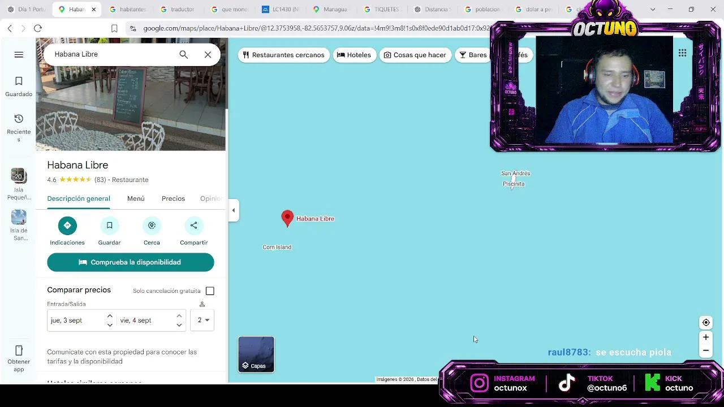Zoom in on the map

click(x=705, y=337)
